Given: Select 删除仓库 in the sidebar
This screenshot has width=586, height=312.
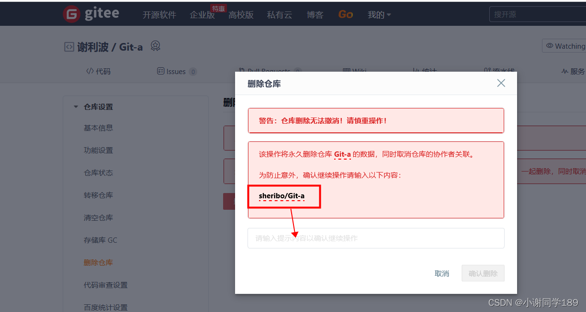Looking at the screenshot, I should (x=98, y=262).
